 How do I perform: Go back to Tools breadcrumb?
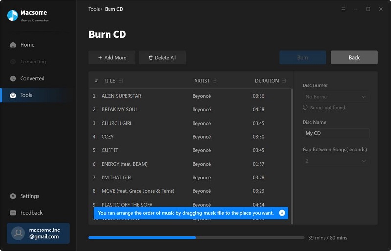coord(94,9)
